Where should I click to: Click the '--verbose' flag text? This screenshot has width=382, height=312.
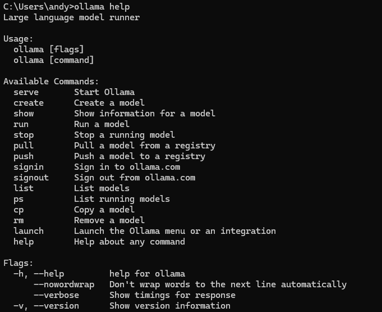click(x=56, y=295)
